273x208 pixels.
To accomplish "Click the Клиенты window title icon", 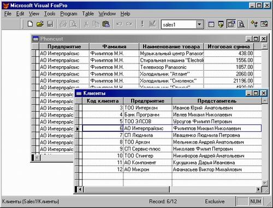I will (79, 94).
